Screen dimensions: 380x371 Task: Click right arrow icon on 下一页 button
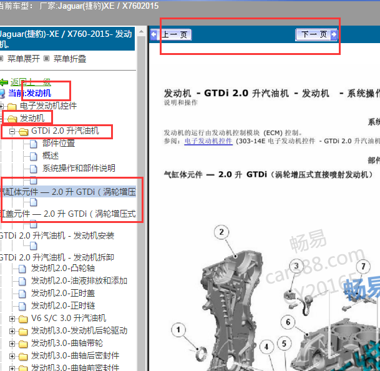tap(334, 34)
